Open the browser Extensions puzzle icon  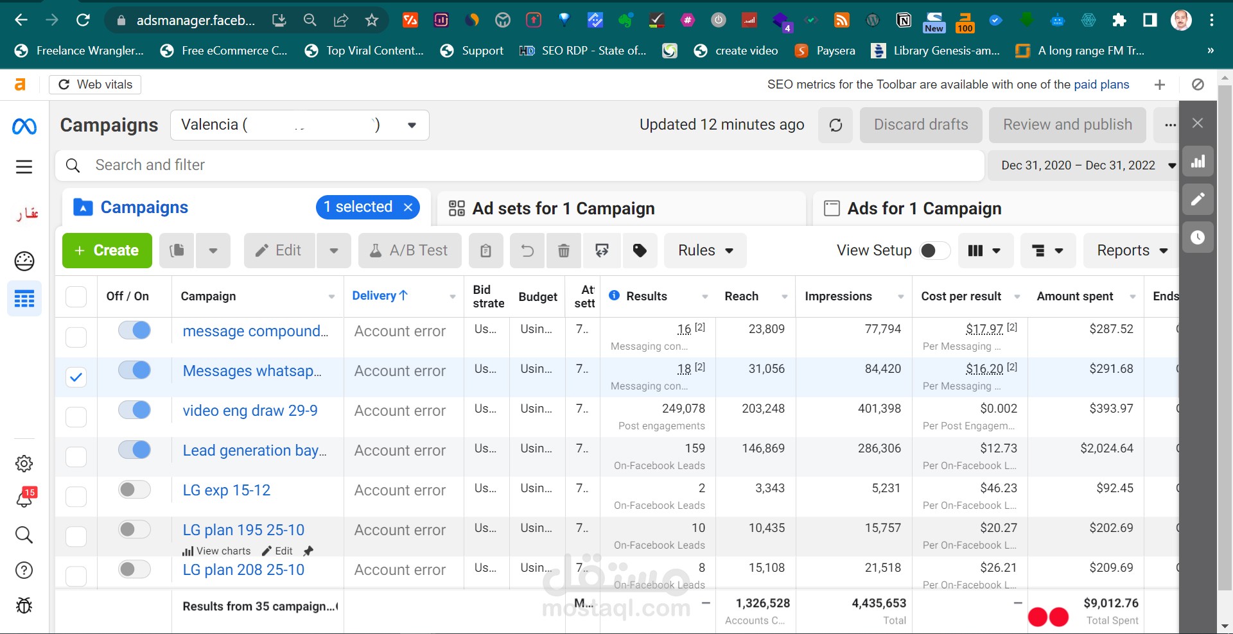[1119, 20]
